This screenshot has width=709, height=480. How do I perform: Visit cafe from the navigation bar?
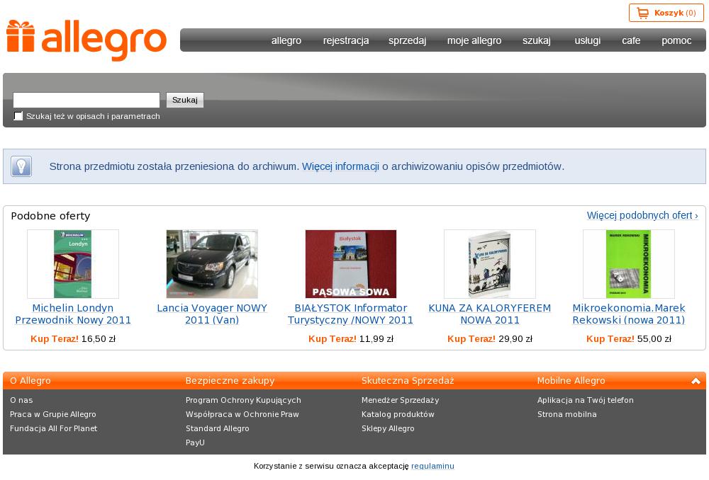[x=631, y=40]
